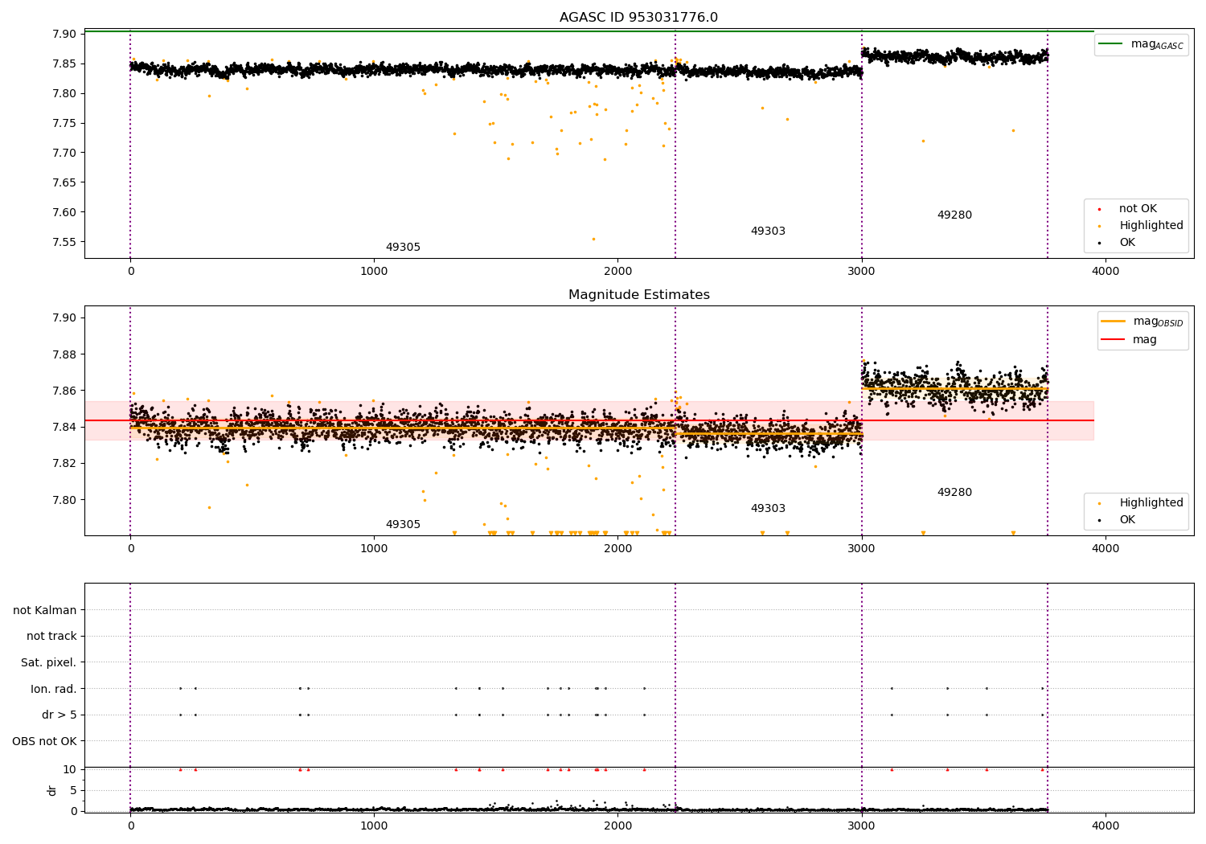This screenshot has height=844, width=1206.
Task: Click the 7.82 y-axis tick label
Action: pyautogui.click(x=64, y=463)
